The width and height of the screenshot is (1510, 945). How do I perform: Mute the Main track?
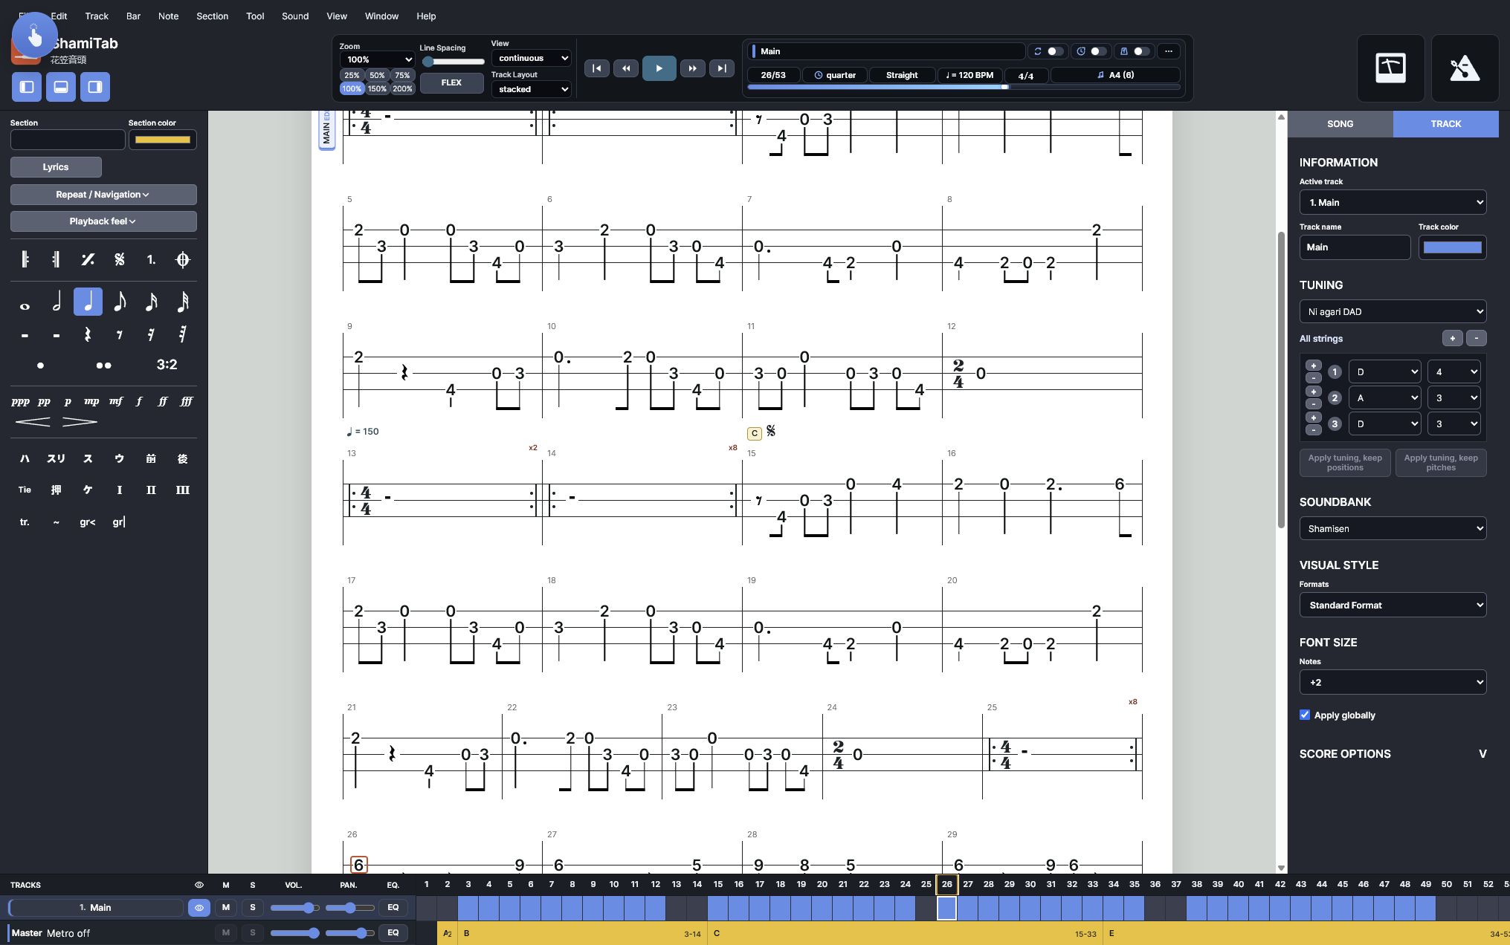(x=226, y=907)
